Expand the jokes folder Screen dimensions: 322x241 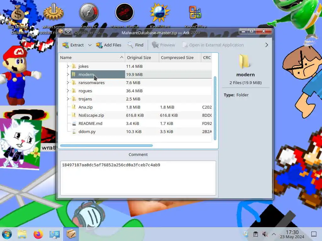click(x=68, y=66)
